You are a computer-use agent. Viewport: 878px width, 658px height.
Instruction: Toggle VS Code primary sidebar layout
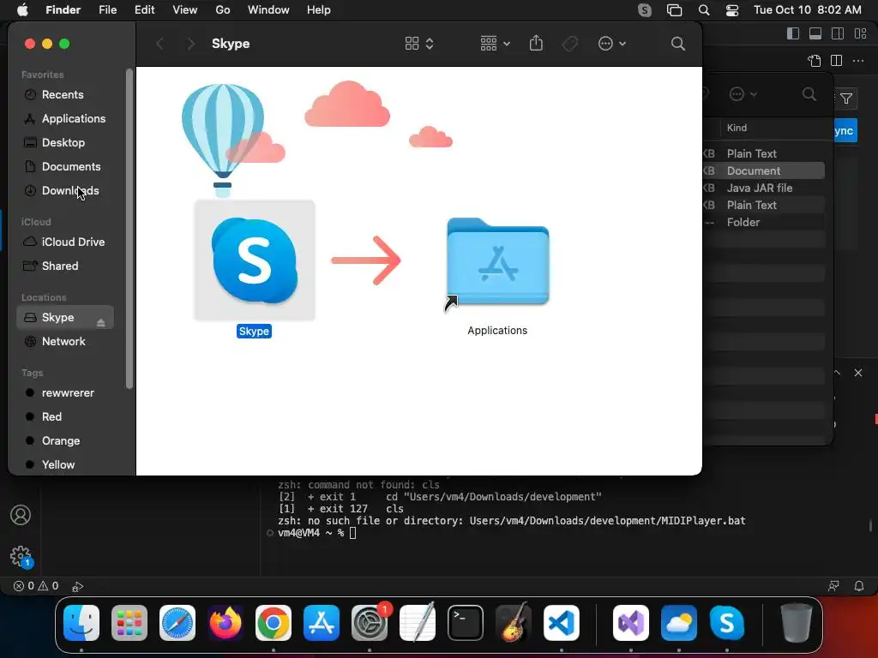(793, 33)
